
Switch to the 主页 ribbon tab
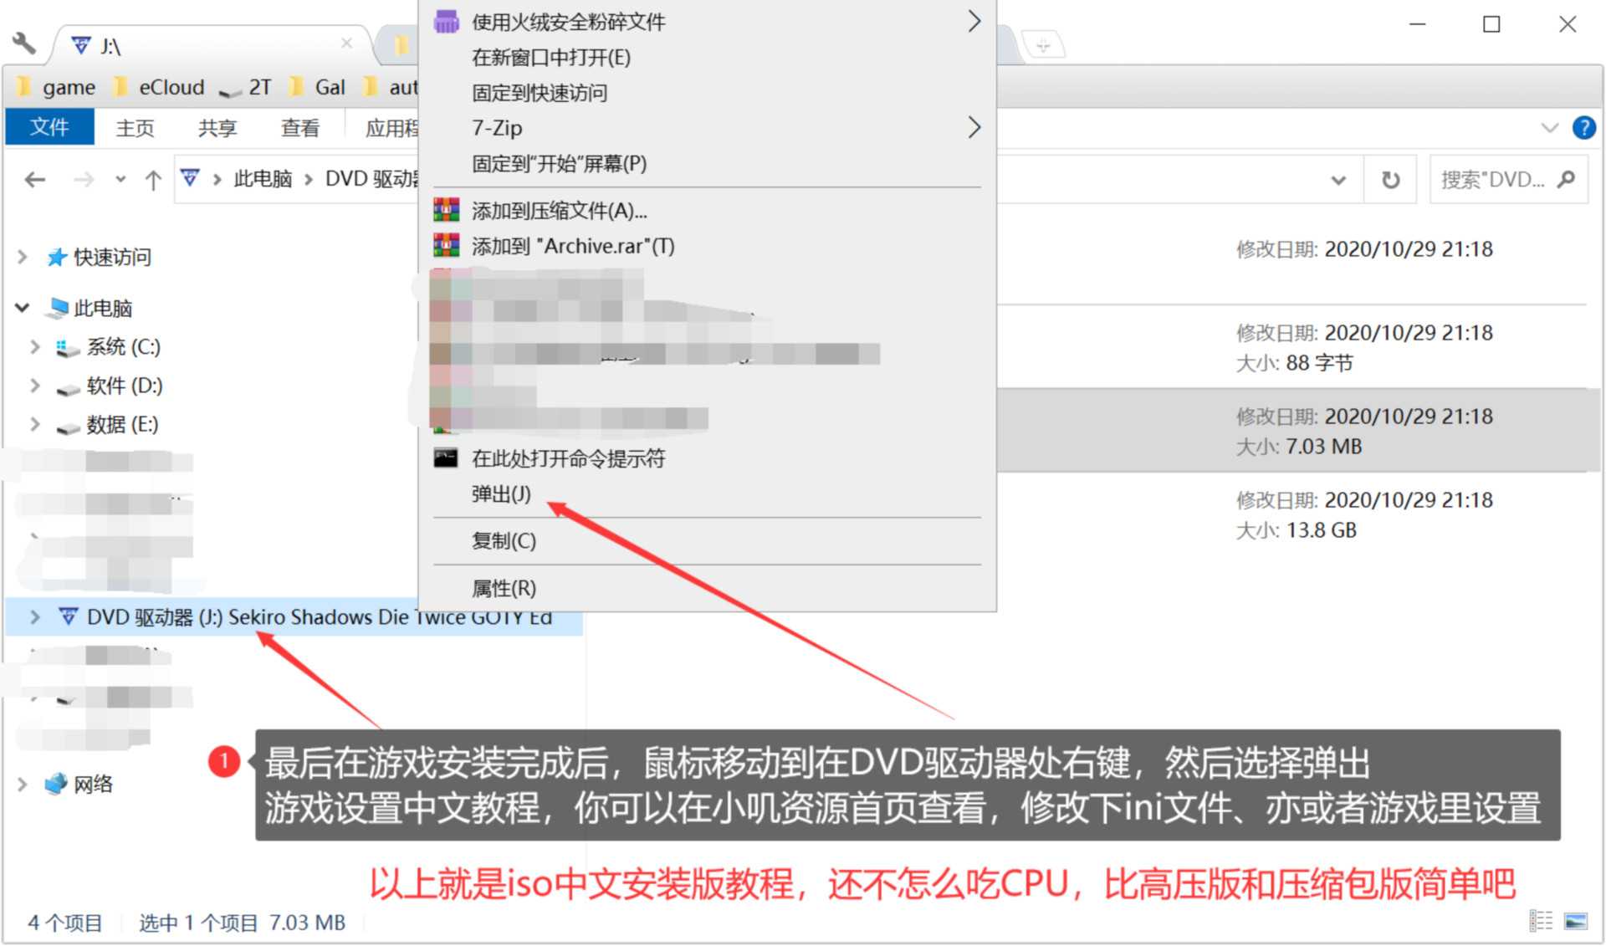pyautogui.click(x=135, y=128)
